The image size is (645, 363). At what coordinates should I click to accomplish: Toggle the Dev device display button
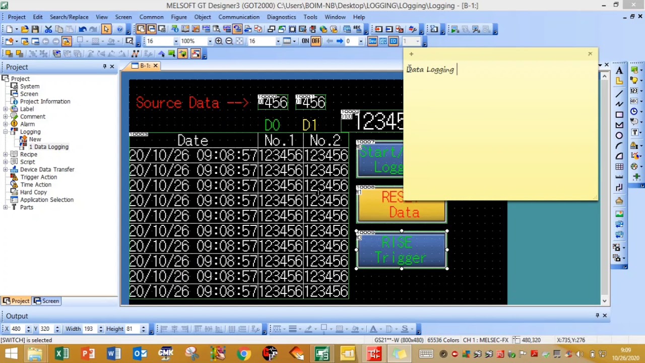click(x=372, y=41)
